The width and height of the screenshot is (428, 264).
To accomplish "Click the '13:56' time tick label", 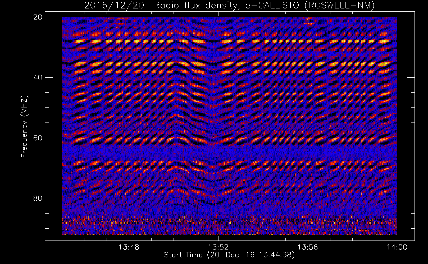I will pos(308,247).
